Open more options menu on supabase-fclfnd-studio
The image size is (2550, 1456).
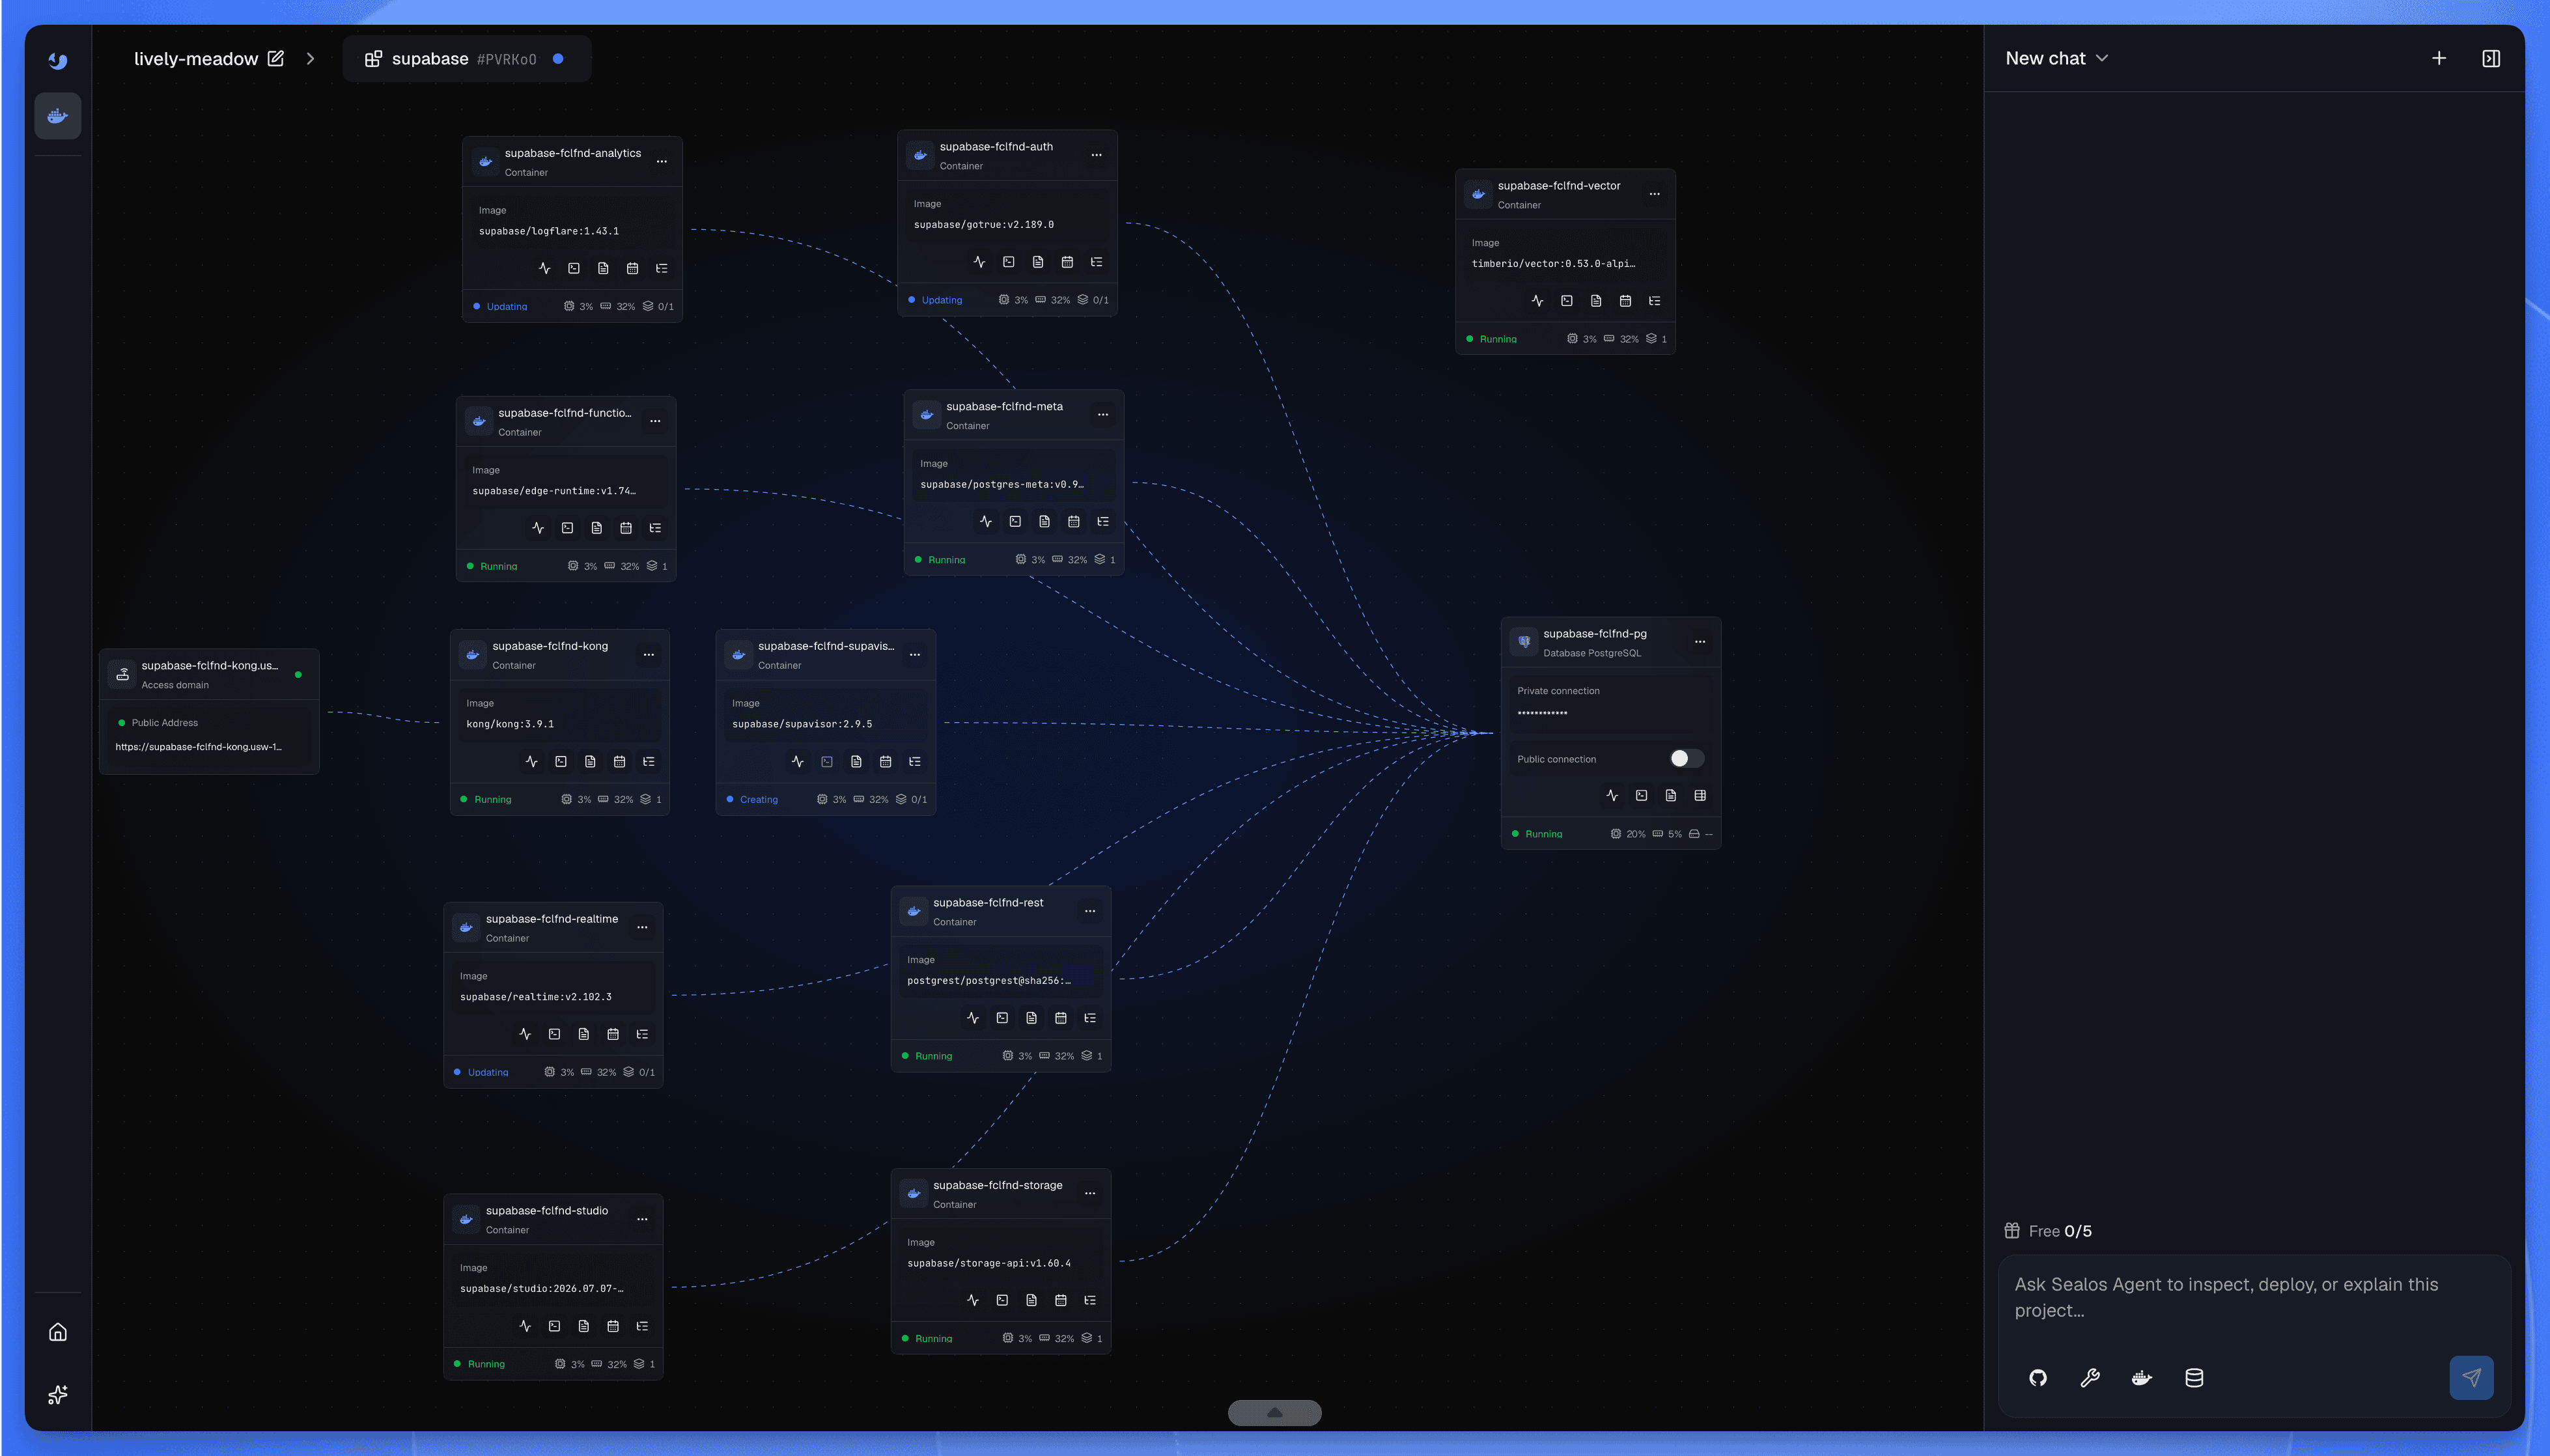[x=642, y=1219]
